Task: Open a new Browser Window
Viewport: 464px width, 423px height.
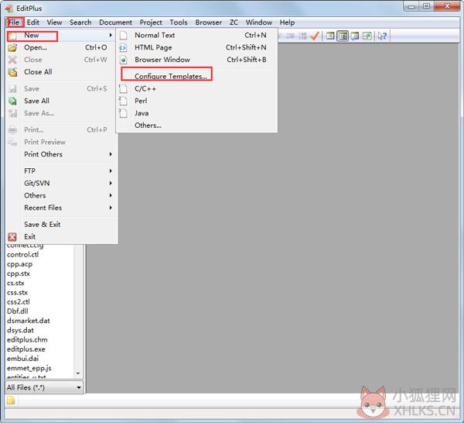Action: (x=196, y=60)
